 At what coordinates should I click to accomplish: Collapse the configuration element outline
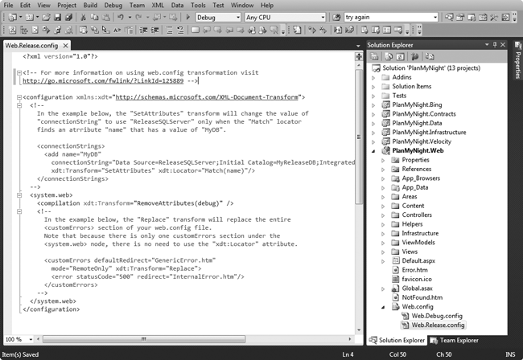19,97
